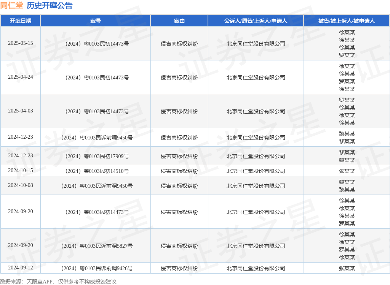Select the 被告/被上诉人/被申请人 column header
Viewport: 390px width, 285px height.
pyautogui.click(x=347, y=21)
